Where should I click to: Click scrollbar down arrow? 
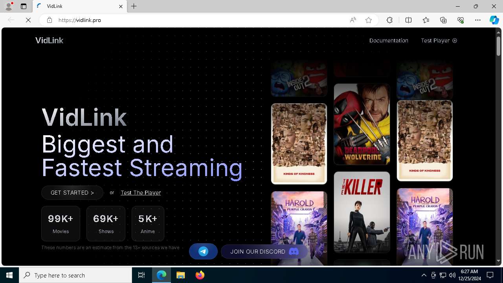click(498, 261)
